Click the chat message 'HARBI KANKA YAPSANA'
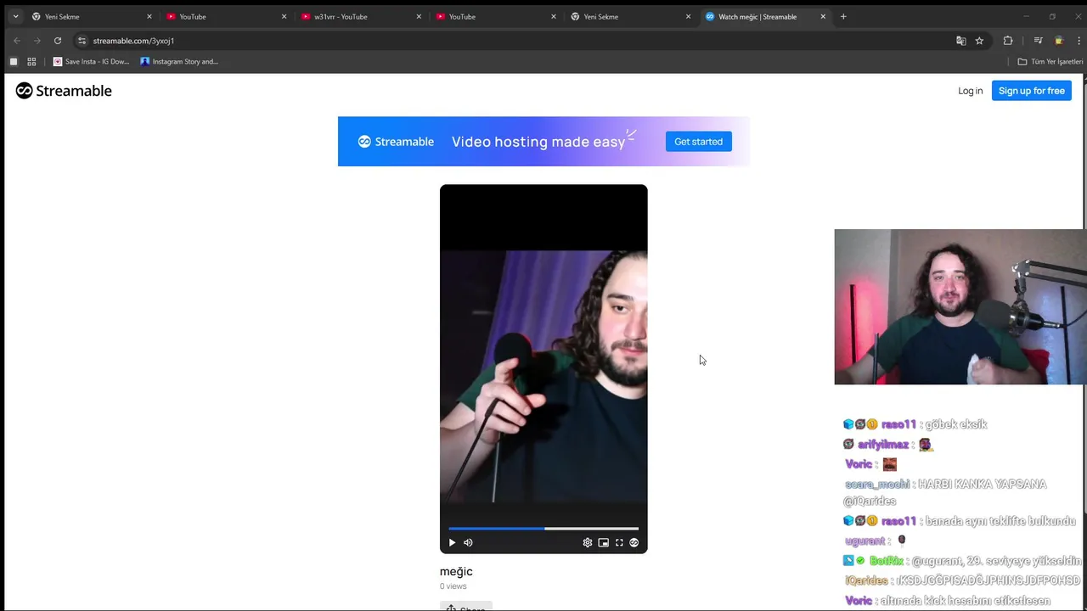Screen dimensions: 1087x611 [982, 484]
